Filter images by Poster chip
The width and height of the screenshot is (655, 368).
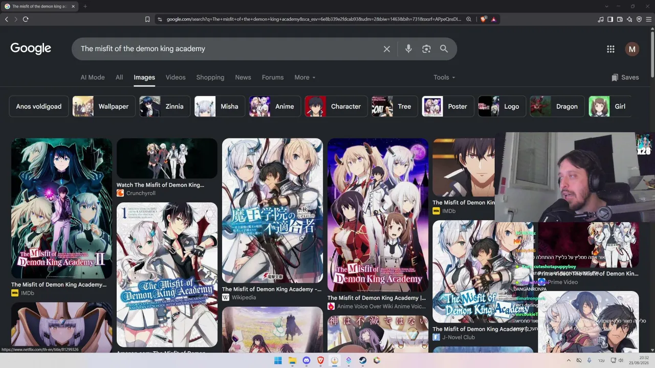(448, 106)
